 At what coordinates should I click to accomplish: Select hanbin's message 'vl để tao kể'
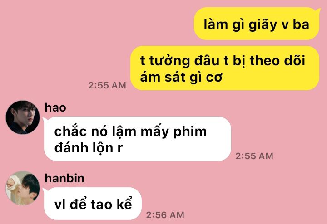tap(93, 204)
